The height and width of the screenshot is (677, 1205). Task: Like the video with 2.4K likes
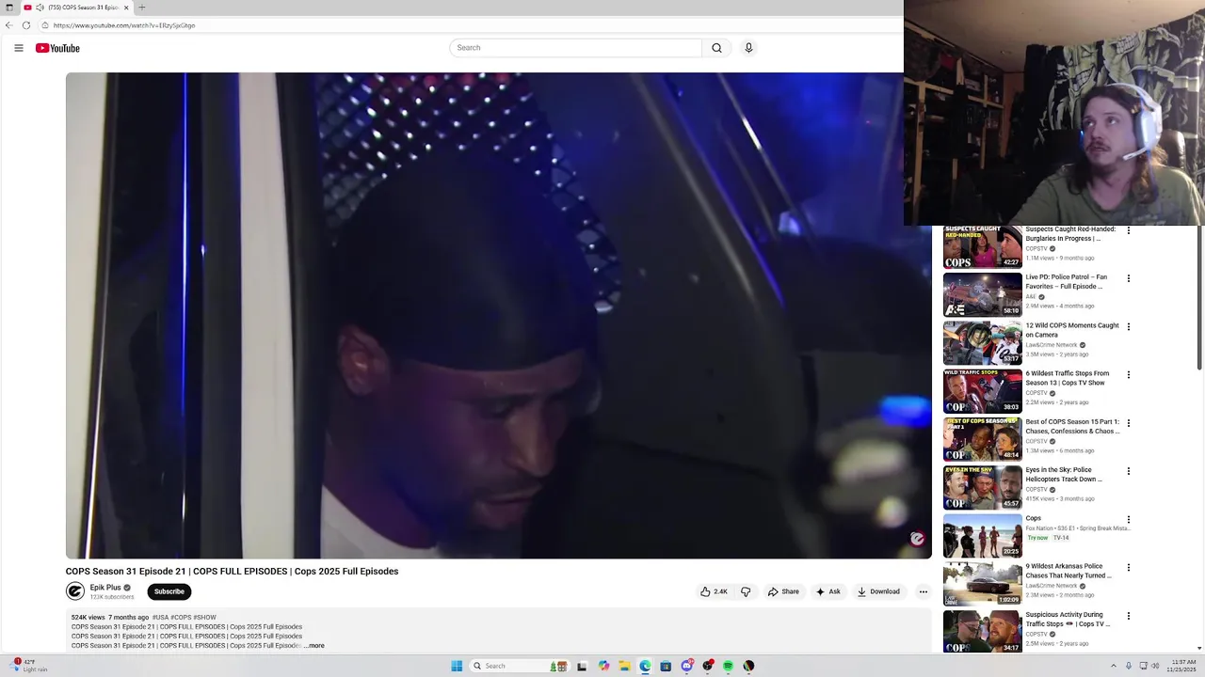[714, 591]
